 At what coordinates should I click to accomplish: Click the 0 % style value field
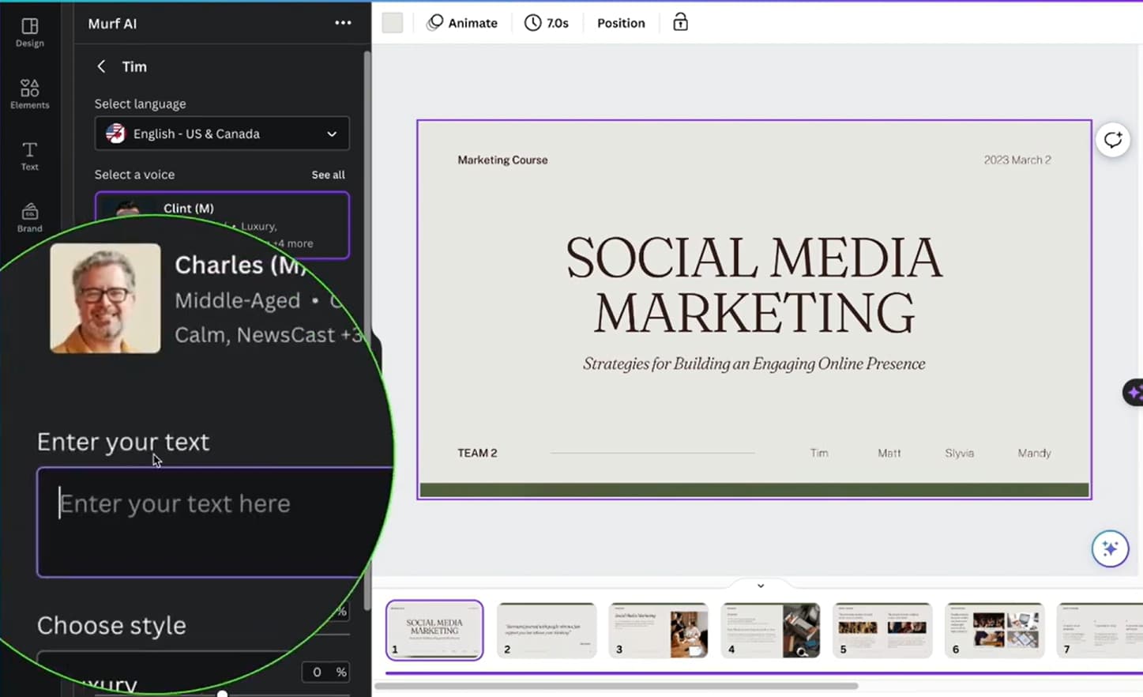click(325, 672)
